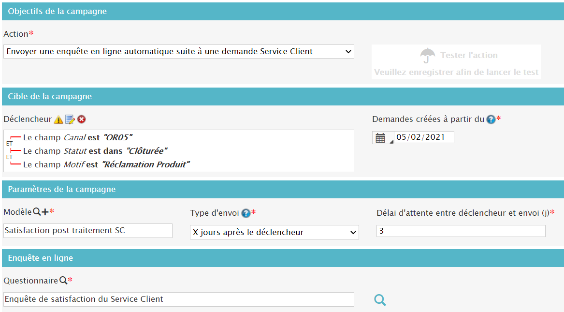
Task: Select the Motif est "Réclamation Produit" condition
Action: (x=106, y=164)
